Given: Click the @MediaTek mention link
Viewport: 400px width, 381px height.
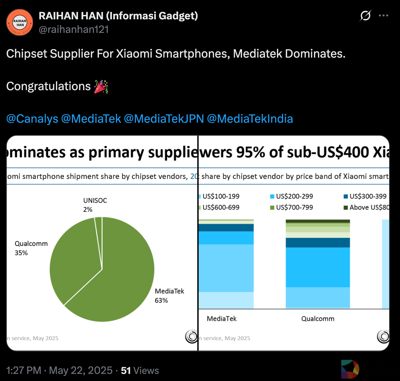Looking at the screenshot, I should coord(91,119).
